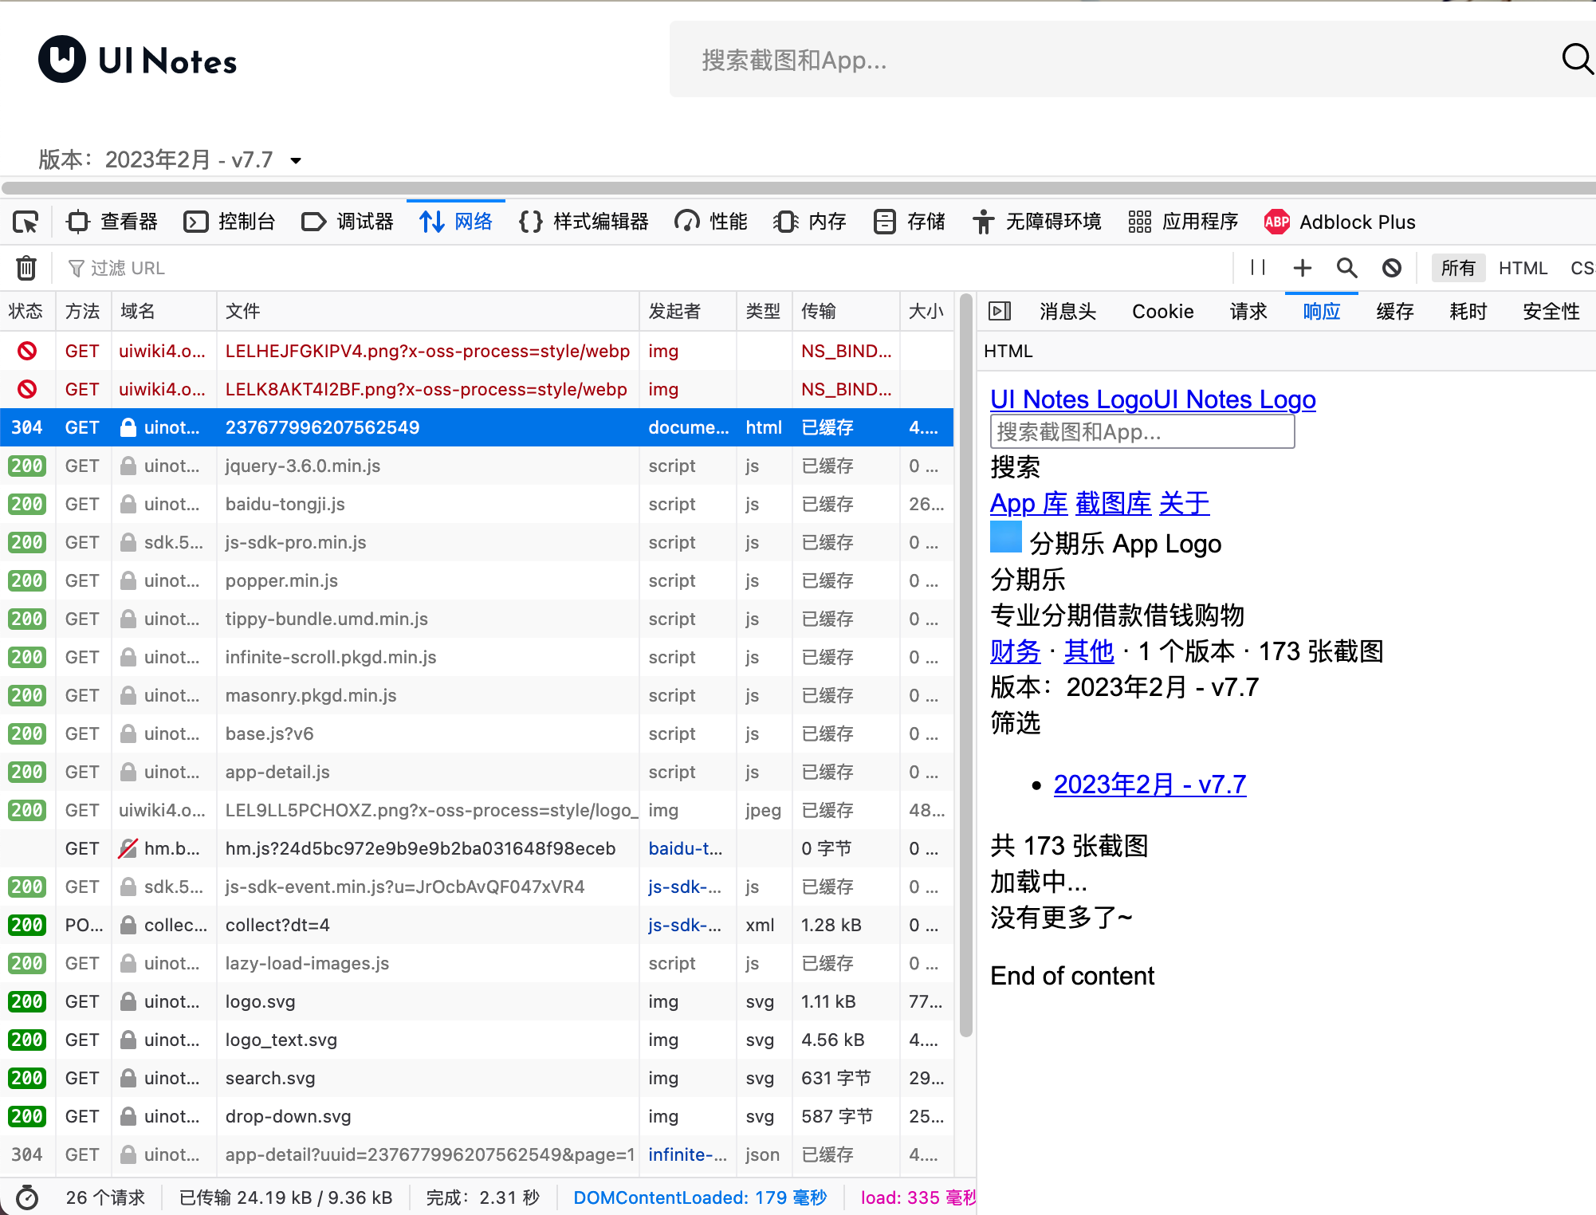Collapse details pane toggle icon
This screenshot has width=1596, height=1215.
[x=1000, y=311]
